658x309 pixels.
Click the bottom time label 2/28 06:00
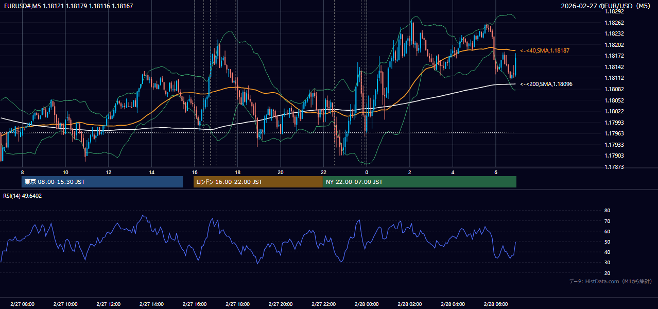(496, 304)
